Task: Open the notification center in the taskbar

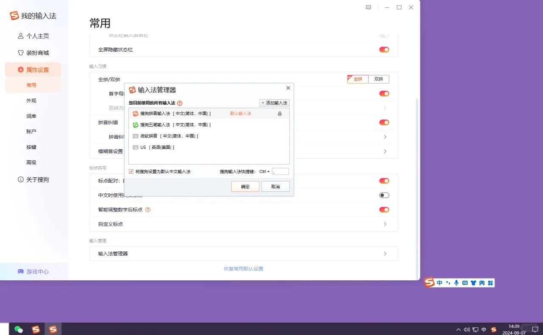Action: 535,329
